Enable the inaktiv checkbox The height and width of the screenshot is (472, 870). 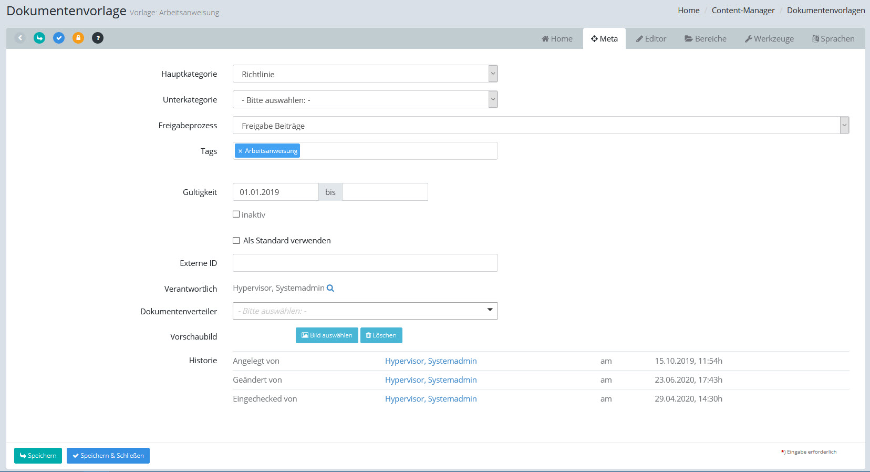click(236, 214)
